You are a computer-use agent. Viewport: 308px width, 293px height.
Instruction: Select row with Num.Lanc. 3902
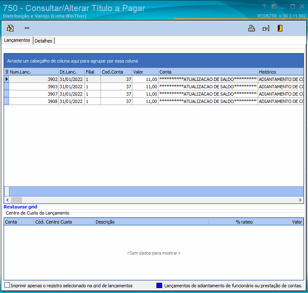point(154,79)
